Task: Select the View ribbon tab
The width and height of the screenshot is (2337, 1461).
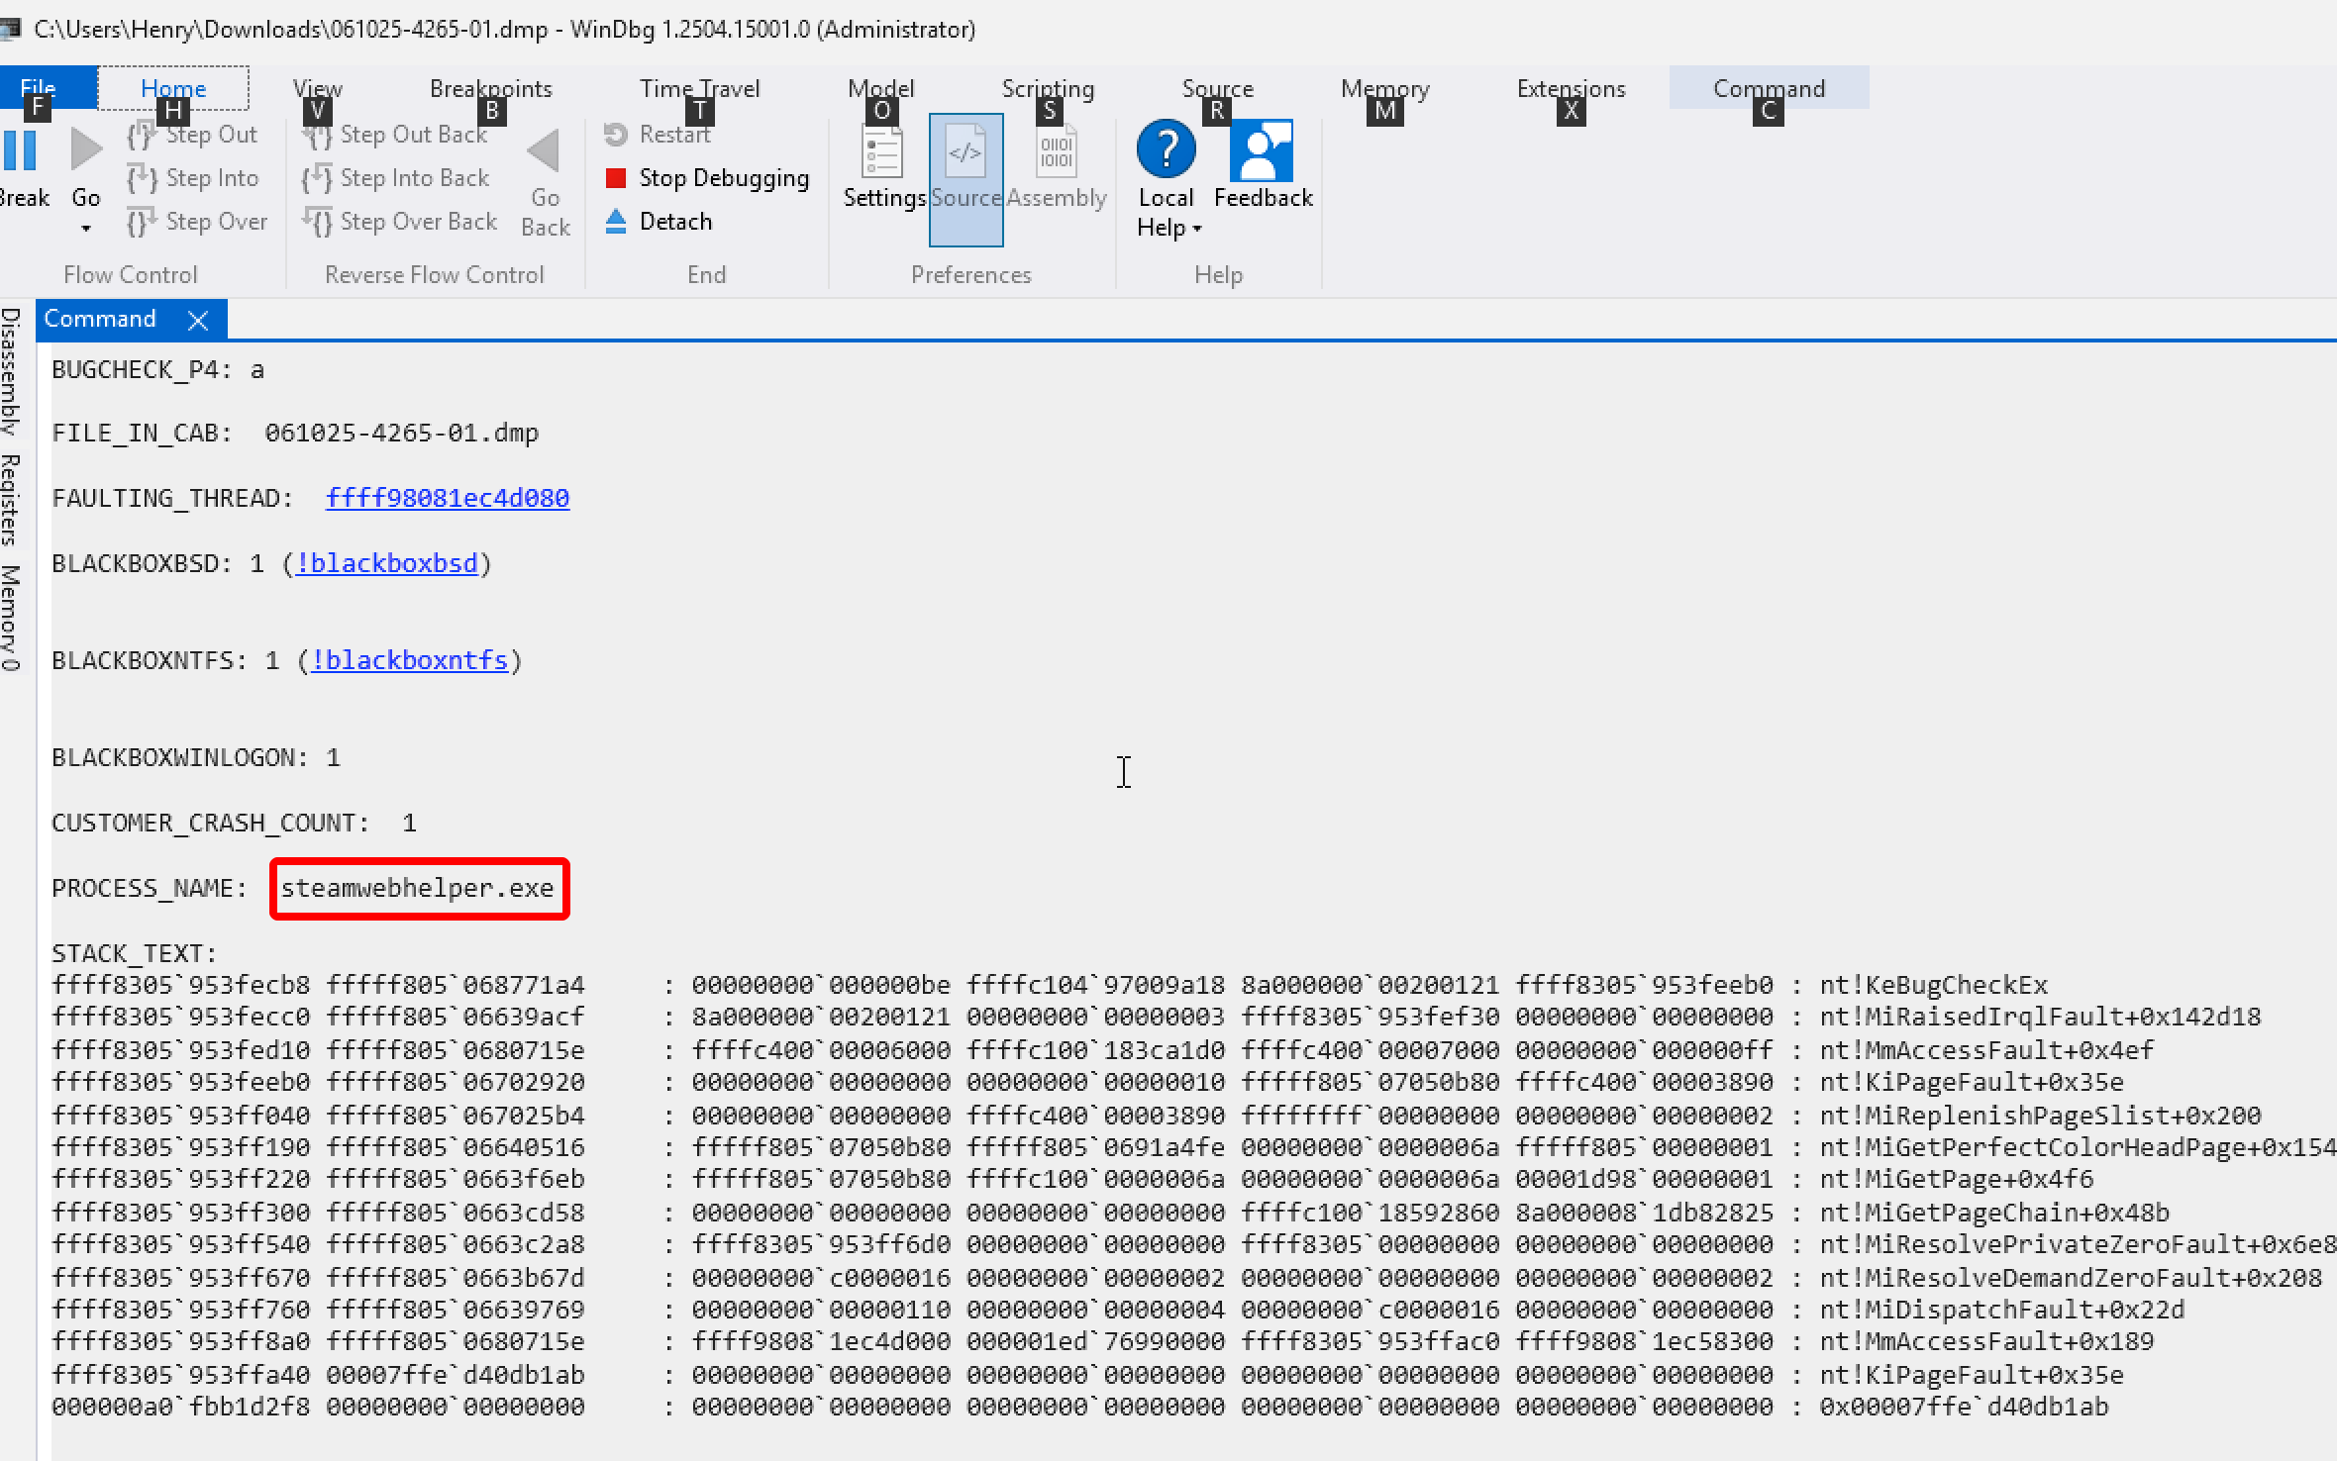Action: click(x=318, y=88)
